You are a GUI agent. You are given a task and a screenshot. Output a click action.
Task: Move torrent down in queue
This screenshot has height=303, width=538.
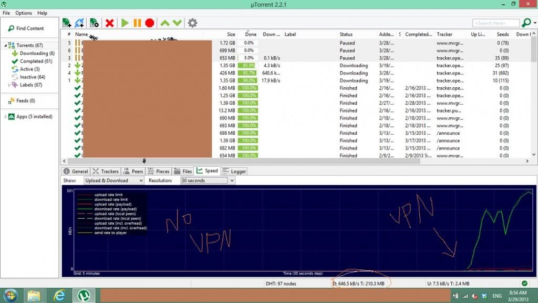177,23
